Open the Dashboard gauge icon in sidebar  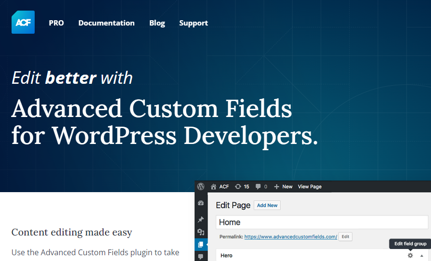pyautogui.click(x=201, y=203)
